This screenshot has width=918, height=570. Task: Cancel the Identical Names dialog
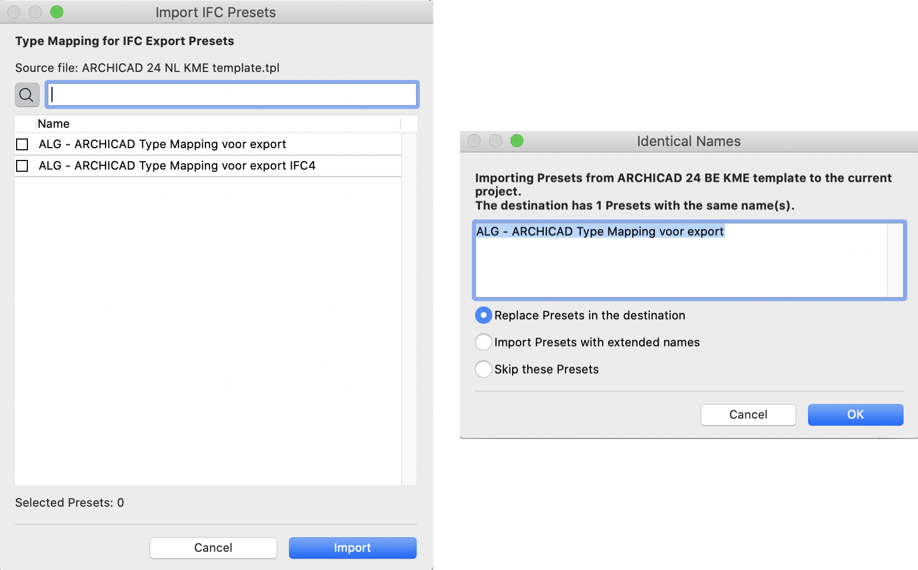(x=748, y=414)
